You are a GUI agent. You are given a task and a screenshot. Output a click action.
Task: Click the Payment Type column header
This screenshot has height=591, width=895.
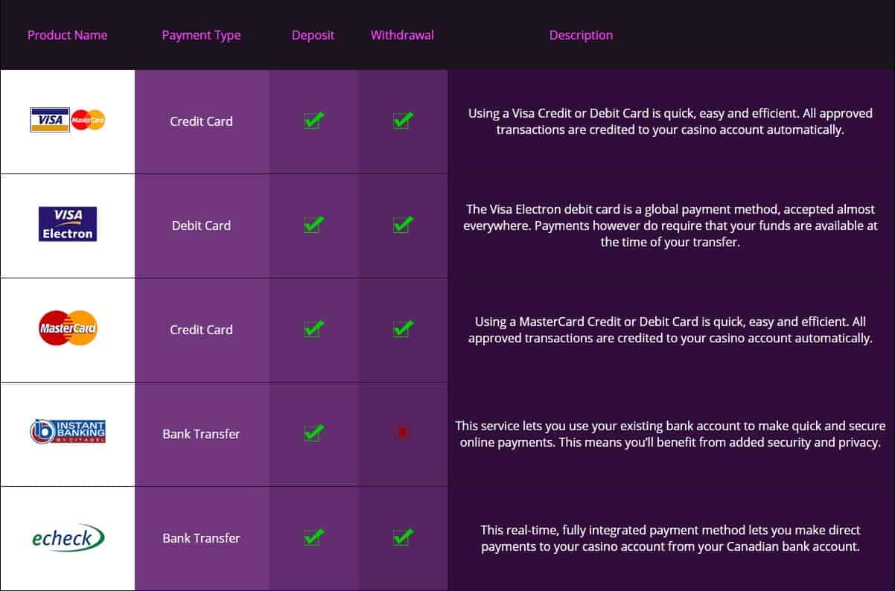(x=201, y=35)
